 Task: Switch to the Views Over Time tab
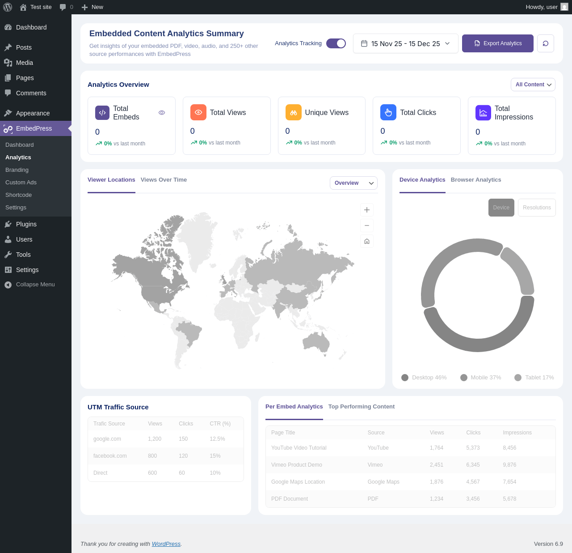pyautogui.click(x=164, y=180)
